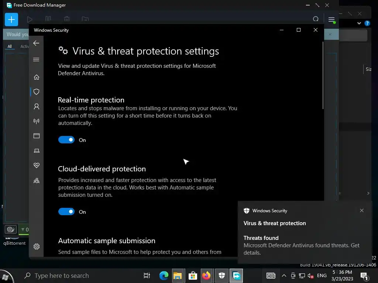This screenshot has width=378, height=283.
Task: Open Windows Security settings gear icon
Action: pyautogui.click(x=37, y=247)
